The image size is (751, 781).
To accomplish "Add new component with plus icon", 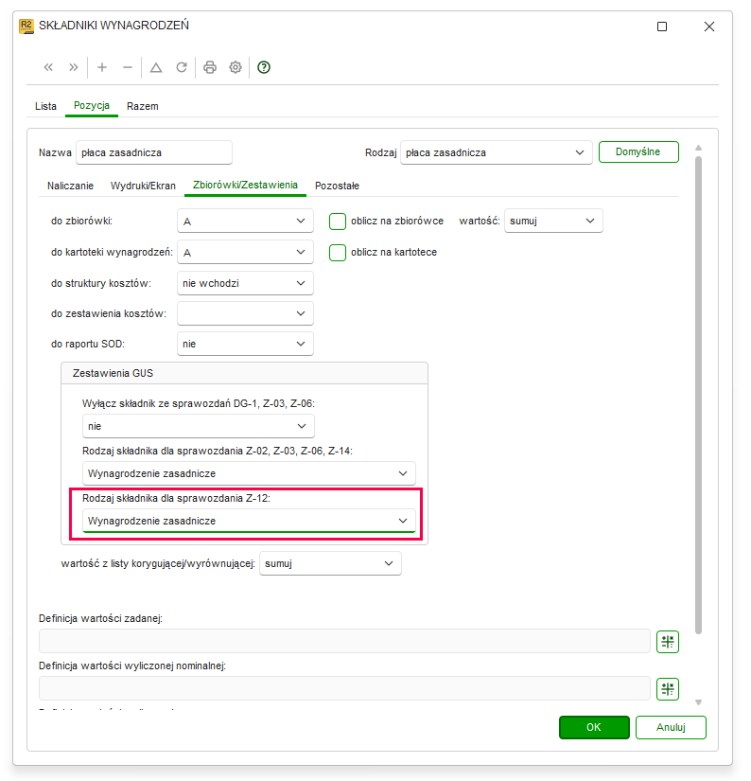I will point(102,67).
